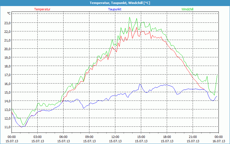
Task: Click the 13,0 y-axis value
Action: 8,110
